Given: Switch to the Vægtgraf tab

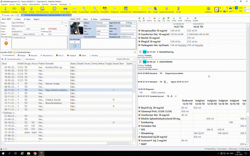Looking at the screenshot, I should pos(72,56).
